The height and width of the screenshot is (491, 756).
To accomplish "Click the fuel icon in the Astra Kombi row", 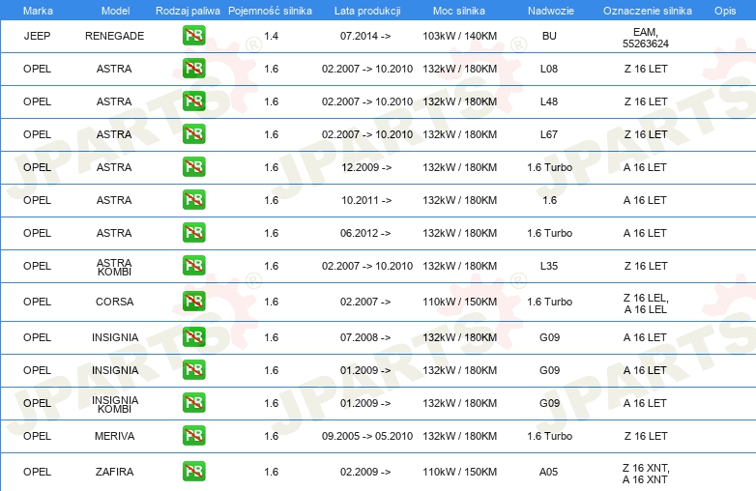I will [193, 266].
